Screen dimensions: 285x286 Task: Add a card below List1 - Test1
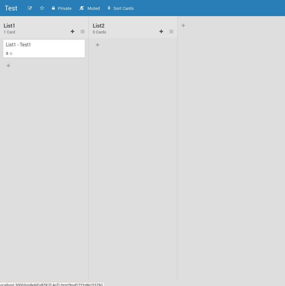8,65
